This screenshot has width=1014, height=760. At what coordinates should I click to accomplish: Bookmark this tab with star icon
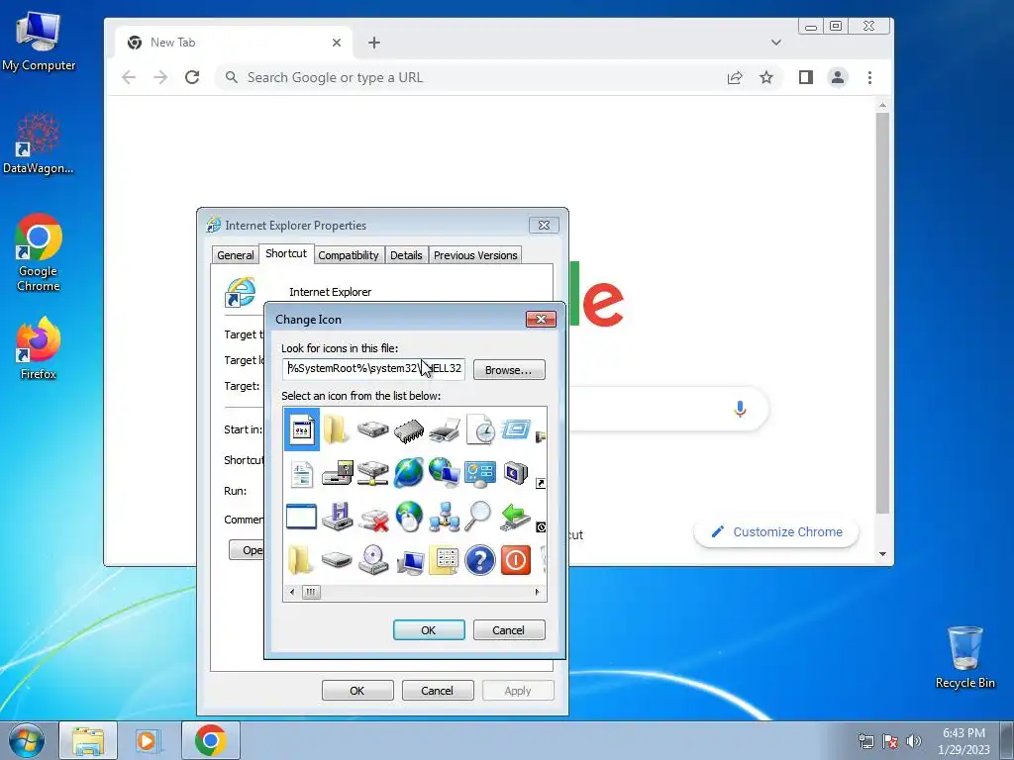[x=766, y=77]
